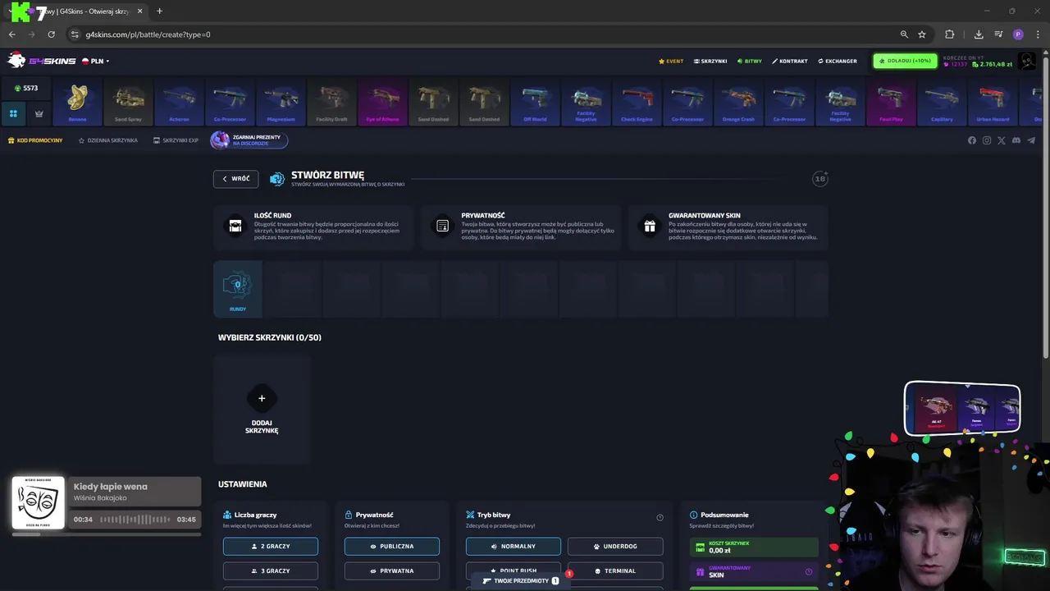
Task: Select Terminal battle mode
Action: coord(615,570)
